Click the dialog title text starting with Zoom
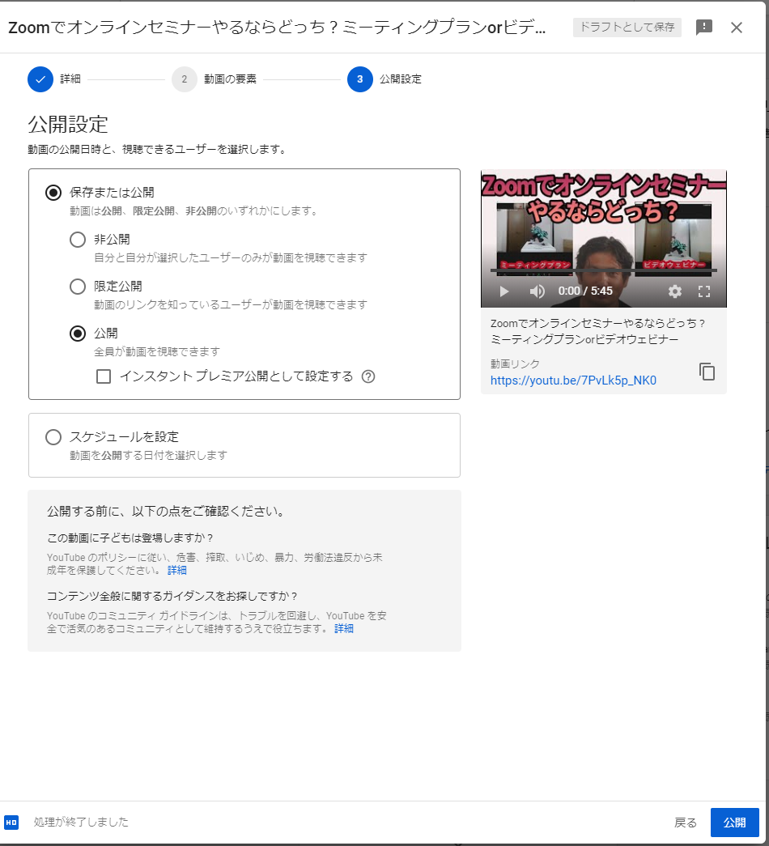Image resolution: width=769 pixels, height=846 pixels. 277,27
